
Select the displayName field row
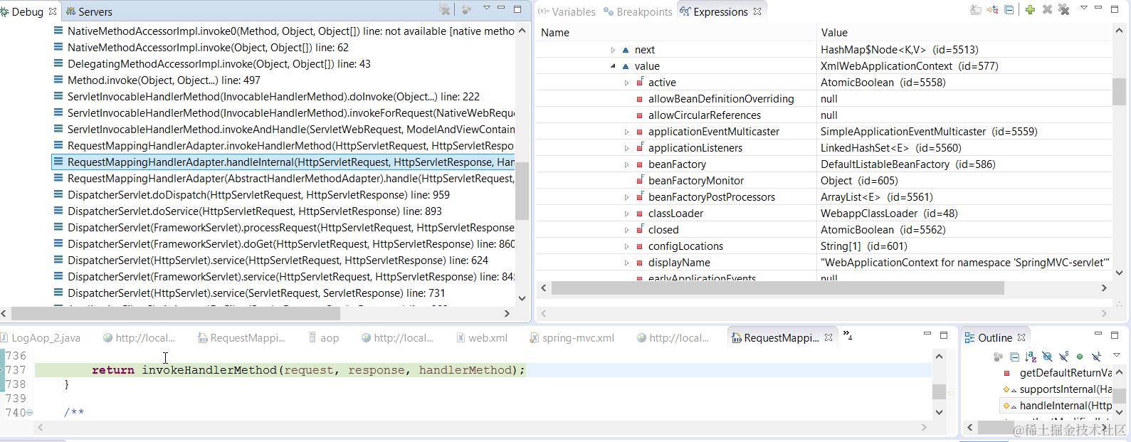click(x=824, y=263)
